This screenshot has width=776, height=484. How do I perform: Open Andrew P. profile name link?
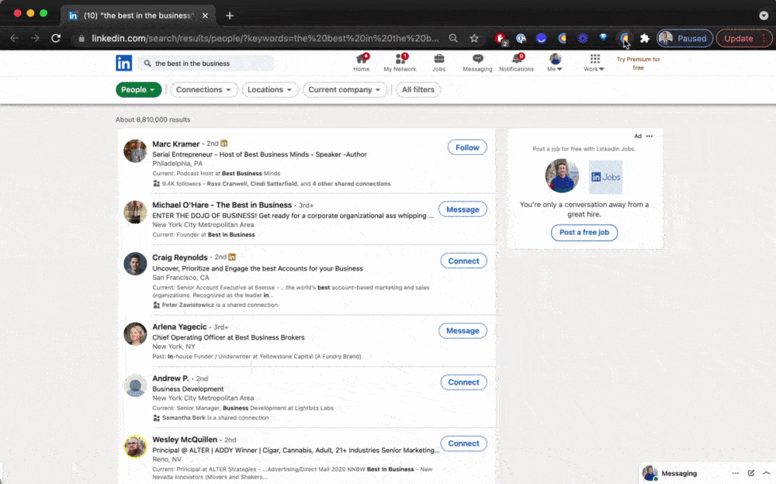point(170,378)
